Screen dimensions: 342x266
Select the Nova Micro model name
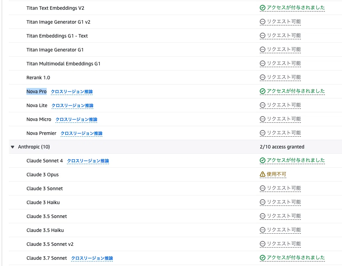tap(39, 120)
